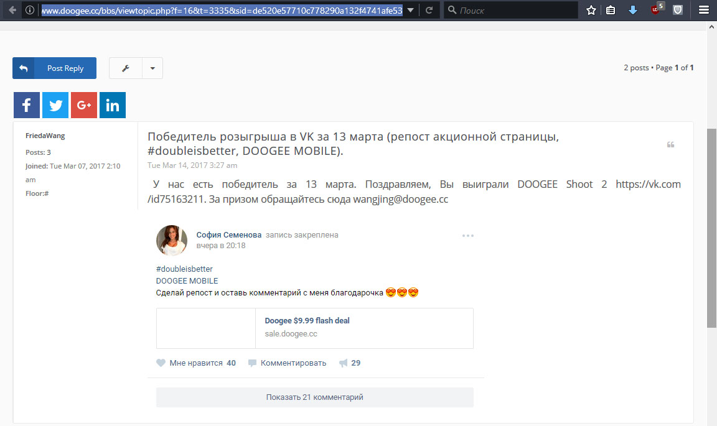
Task: Open София Семенова's profile name
Action: [229, 235]
